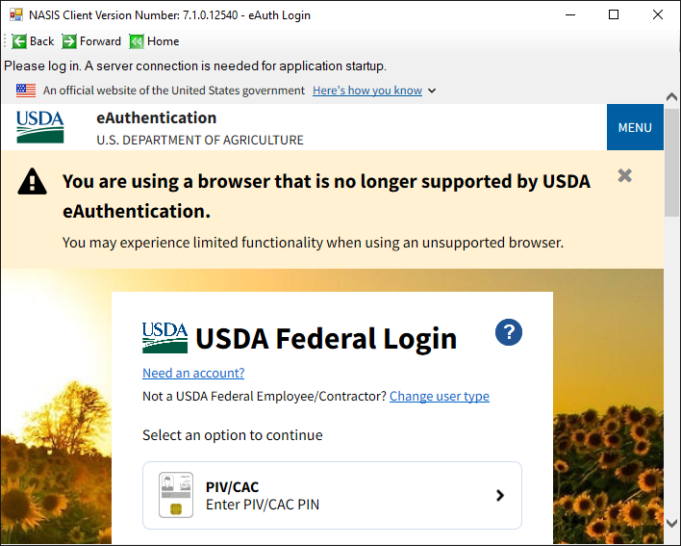
Task: Maximize the NASIS eAuth Login window
Action: (614, 14)
